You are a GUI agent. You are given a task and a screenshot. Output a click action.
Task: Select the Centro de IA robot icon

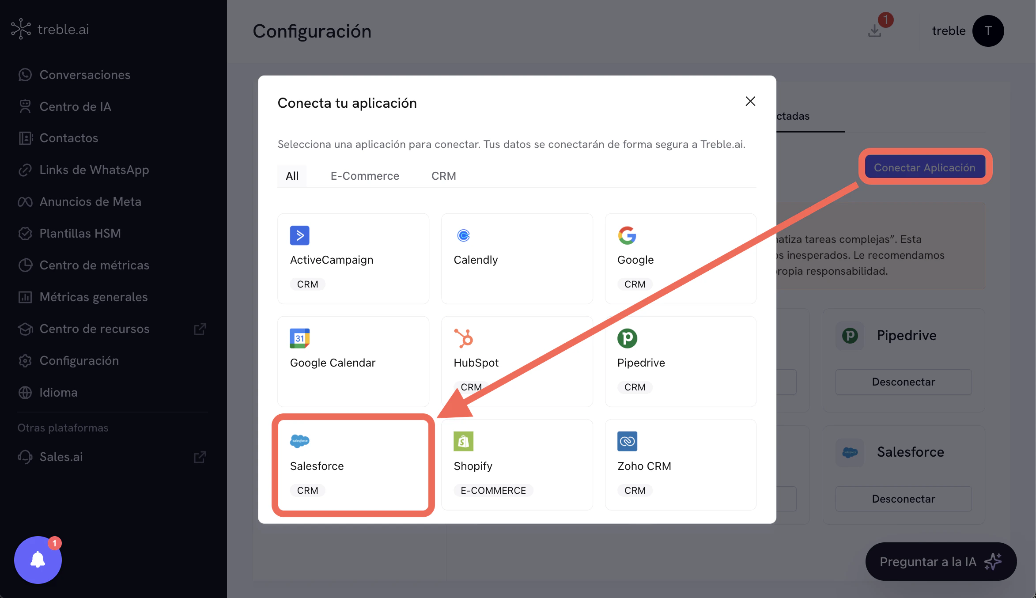25,106
